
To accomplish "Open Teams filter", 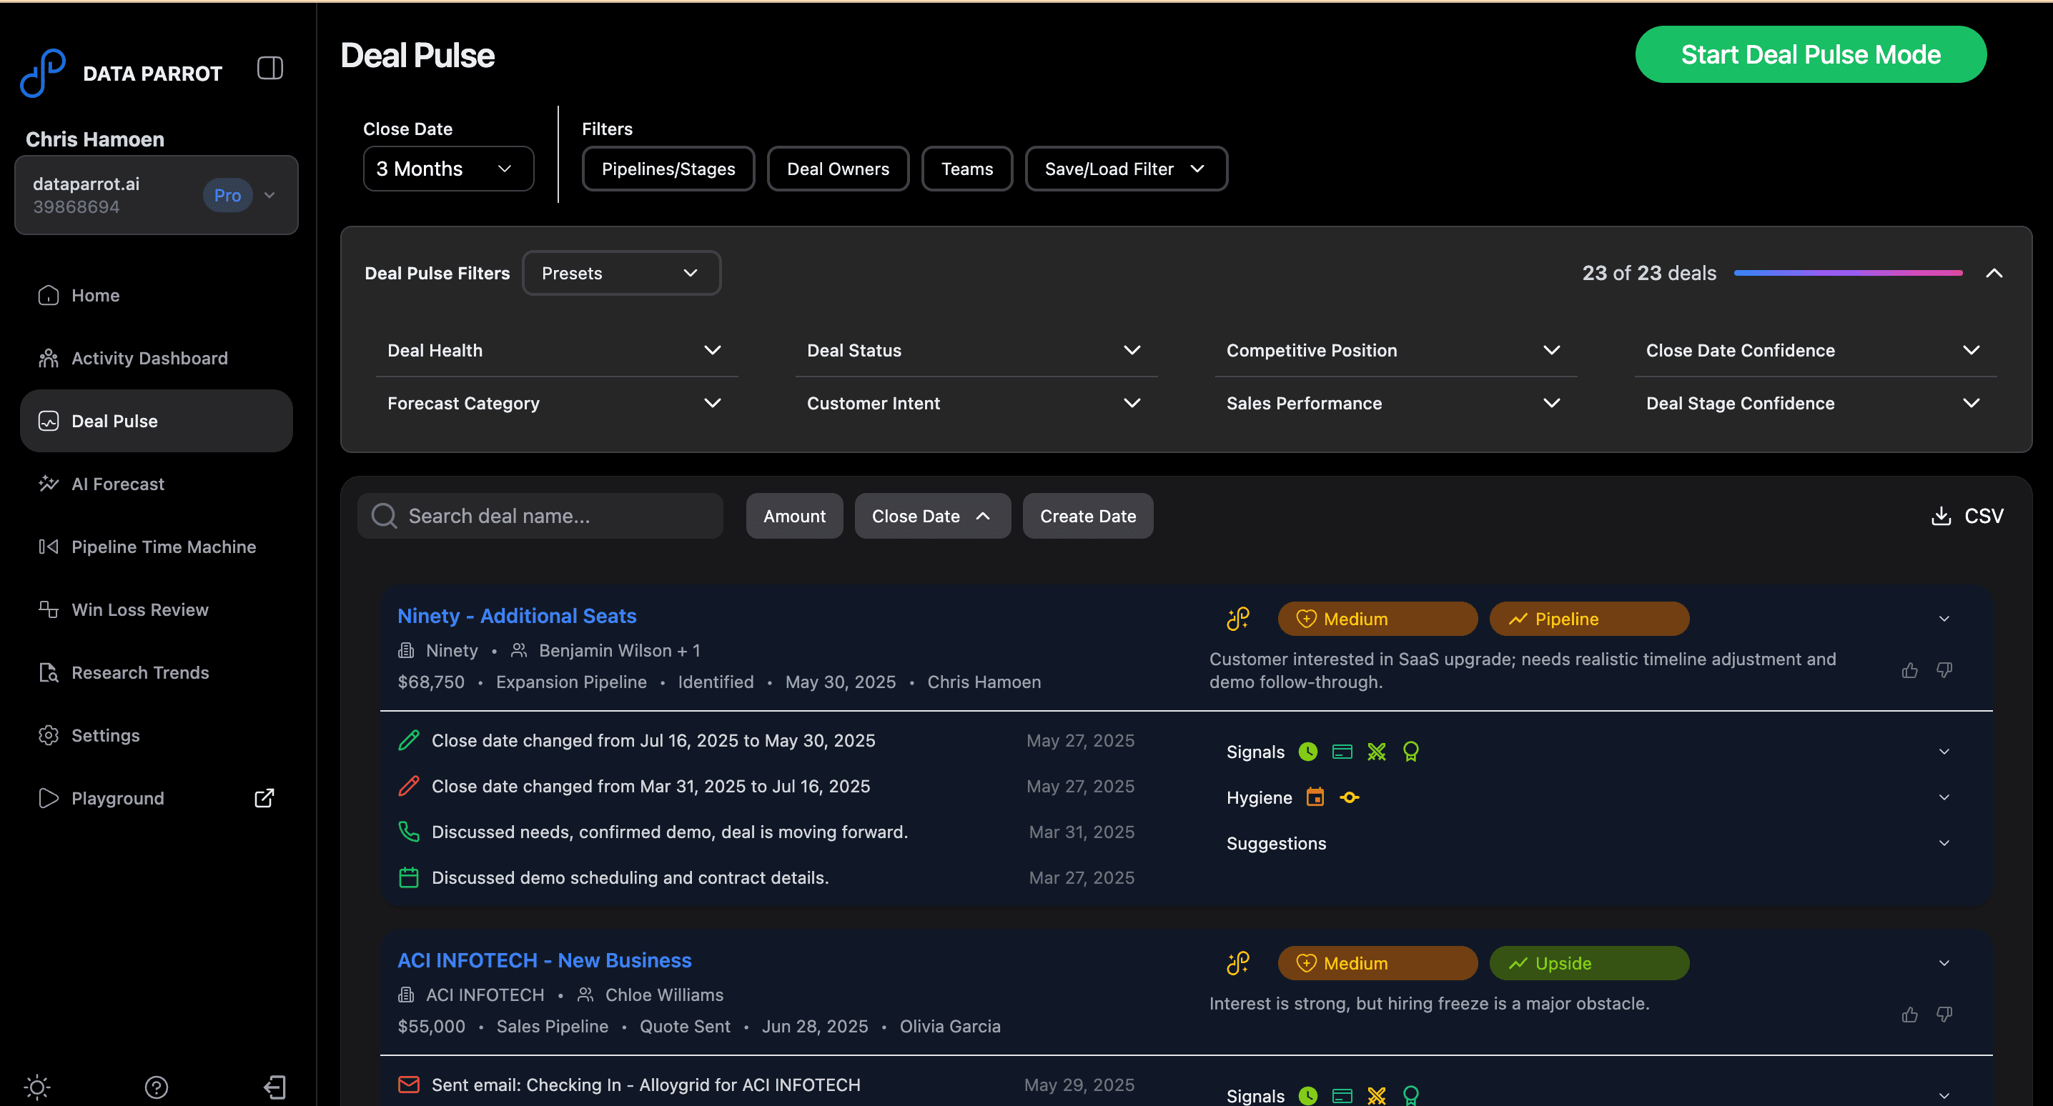I will point(966,168).
